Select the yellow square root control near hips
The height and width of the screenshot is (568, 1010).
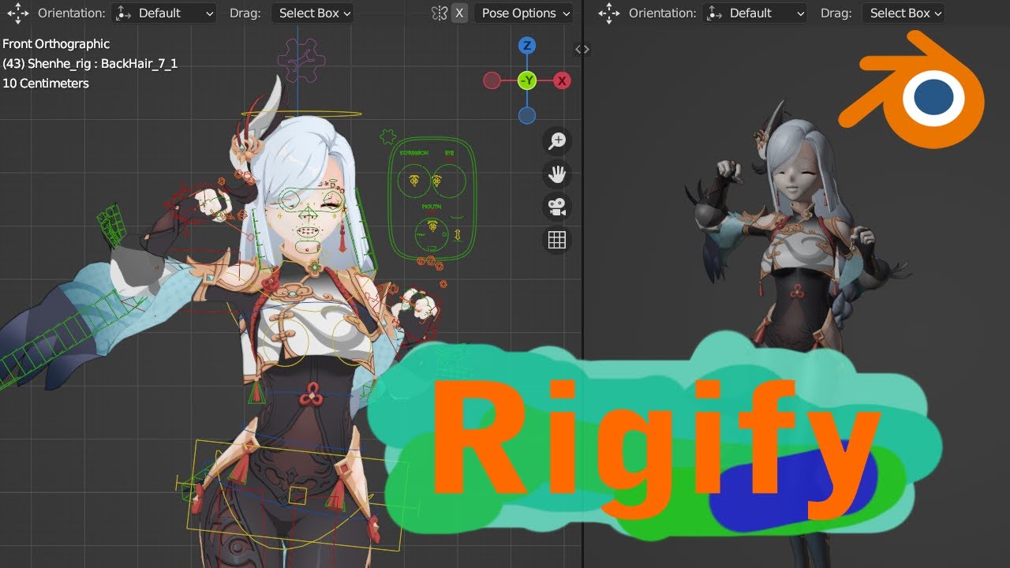[x=297, y=495]
